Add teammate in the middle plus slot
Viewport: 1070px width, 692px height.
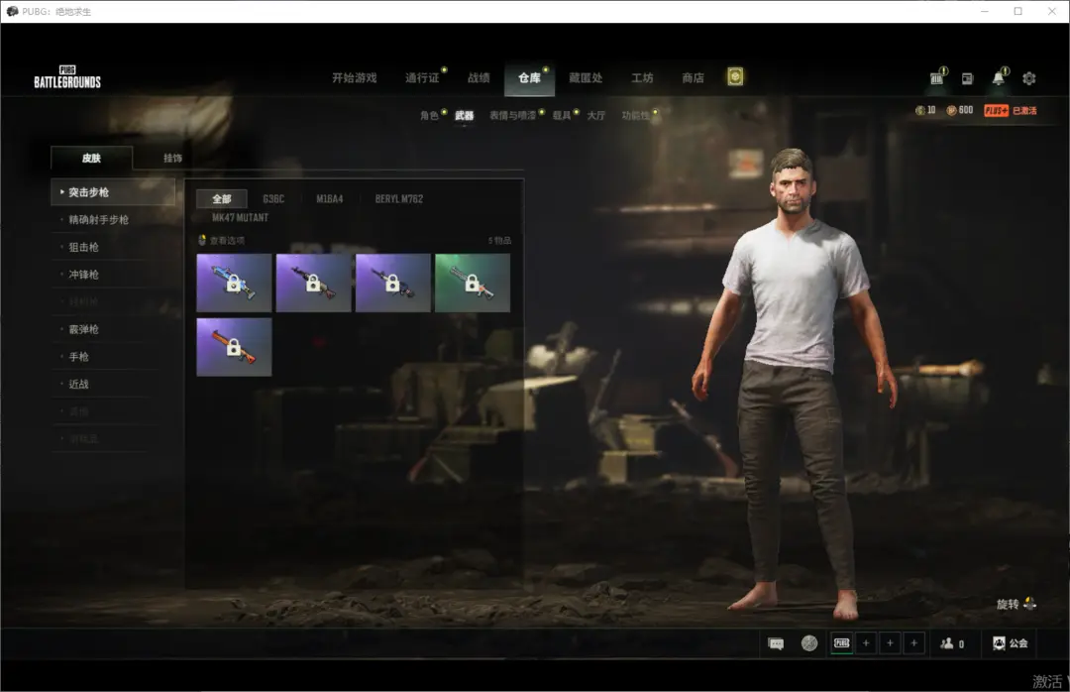click(890, 642)
